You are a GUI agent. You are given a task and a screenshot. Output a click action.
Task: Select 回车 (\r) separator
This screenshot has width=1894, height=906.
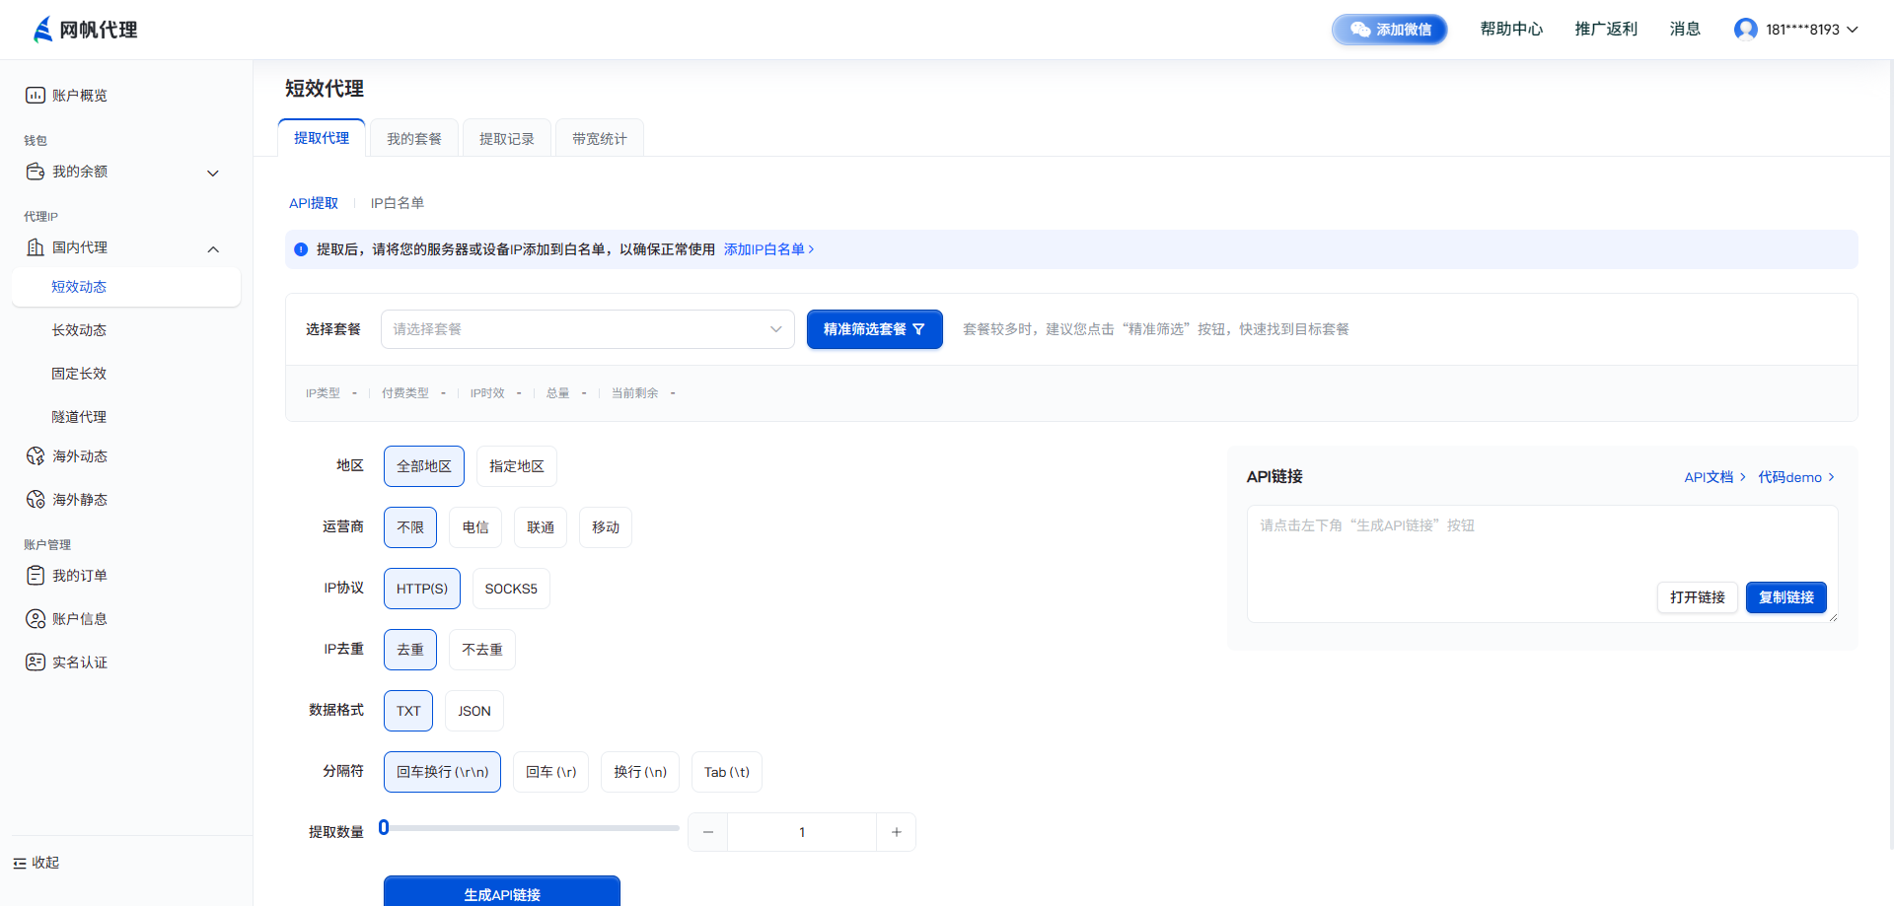click(551, 772)
